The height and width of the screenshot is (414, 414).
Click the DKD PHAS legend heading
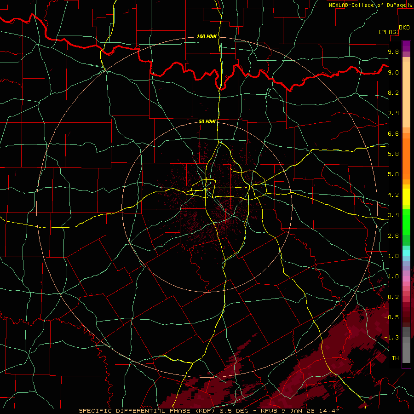[395, 29]
